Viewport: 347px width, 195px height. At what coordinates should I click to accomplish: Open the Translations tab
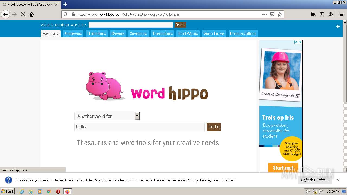point(162,34)
